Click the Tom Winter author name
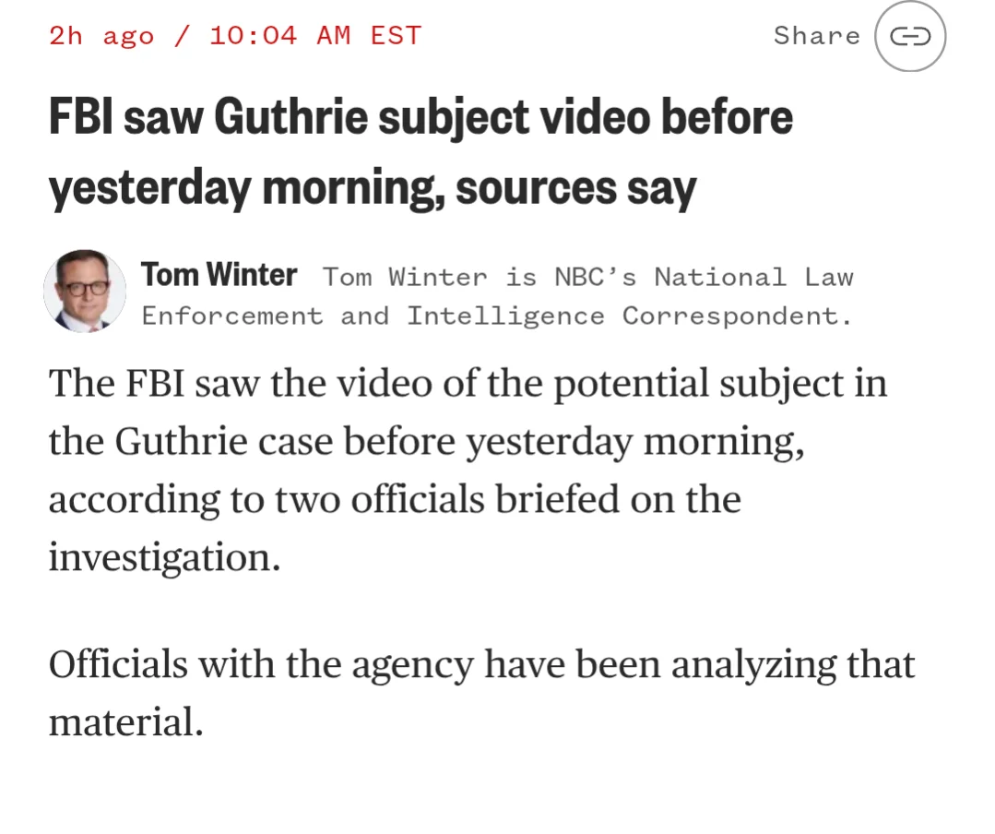This screenshot has height=834, width=995. tap(219, 275)
